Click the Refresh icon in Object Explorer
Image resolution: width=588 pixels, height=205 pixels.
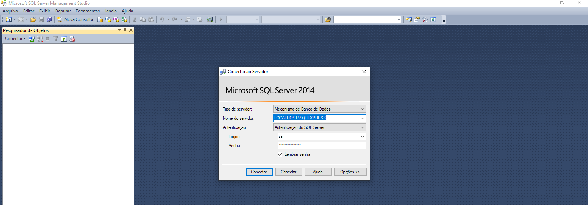64,39
